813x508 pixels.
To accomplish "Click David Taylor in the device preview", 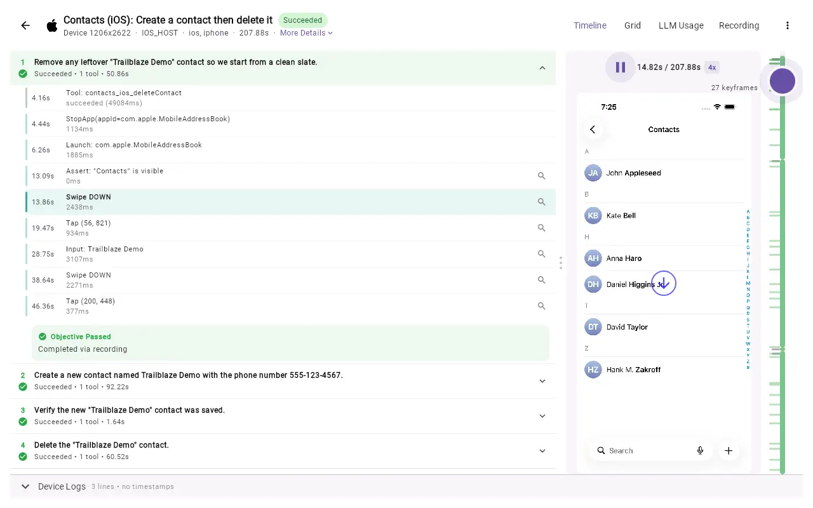I will click(x=627, y=327).
